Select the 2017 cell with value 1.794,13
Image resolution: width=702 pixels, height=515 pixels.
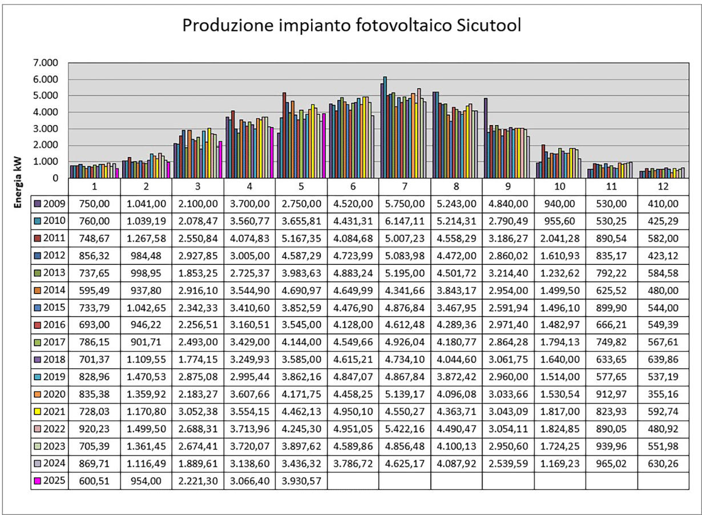pos(560,342)
